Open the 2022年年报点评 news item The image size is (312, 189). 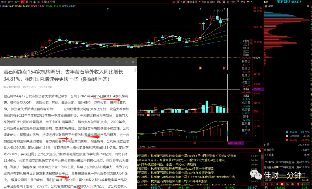tap(181, 160)
